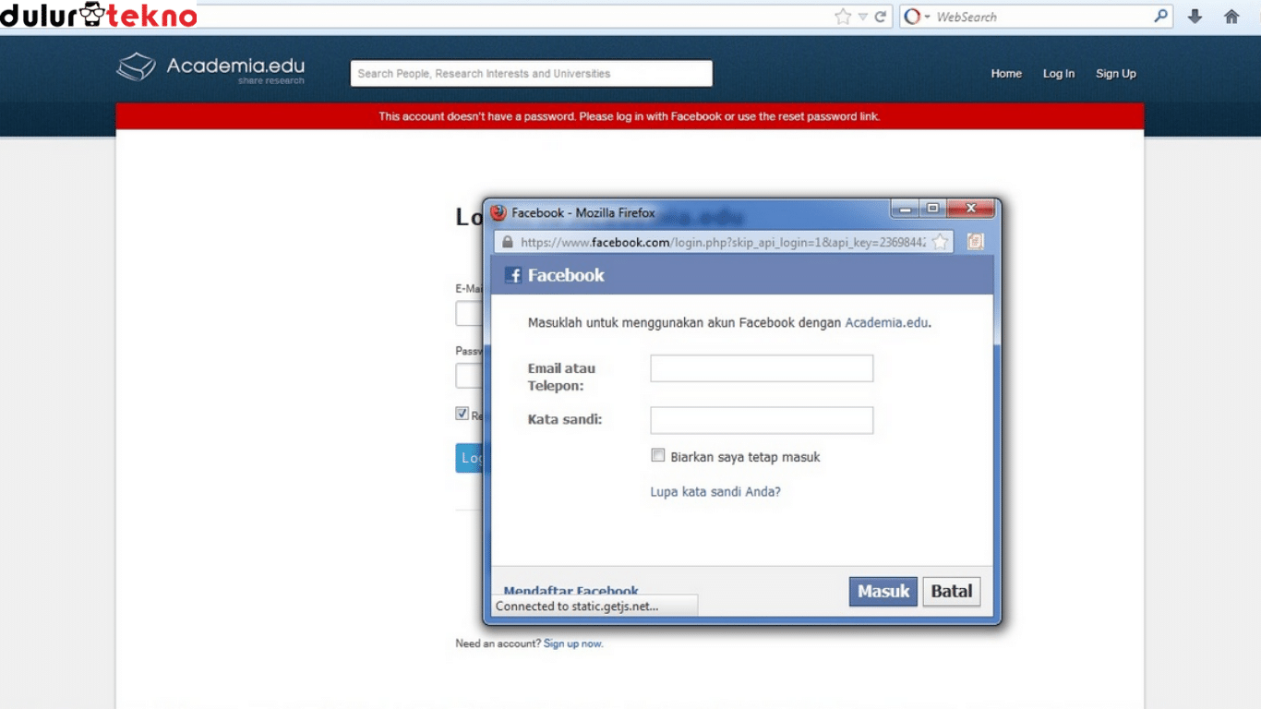This screenshot has width=1261, height=709.
Task: Open the Sign Up menu item
Action: pos(1116,74)
